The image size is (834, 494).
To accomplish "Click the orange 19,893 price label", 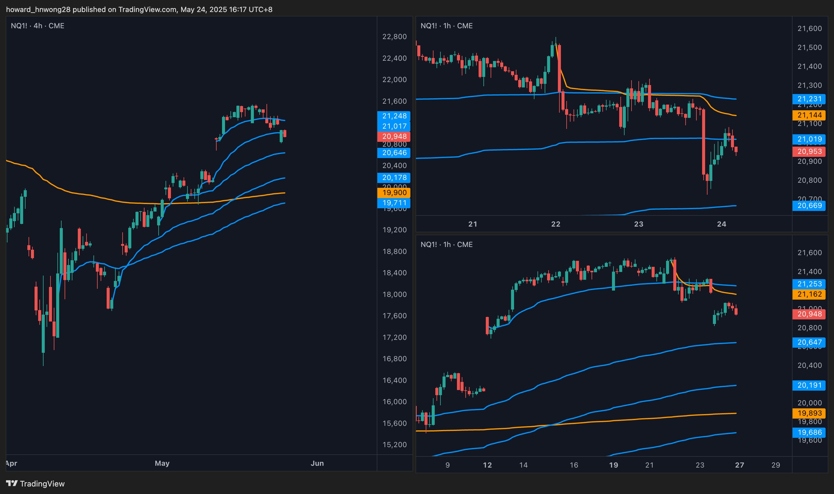I will coord(809,413).
